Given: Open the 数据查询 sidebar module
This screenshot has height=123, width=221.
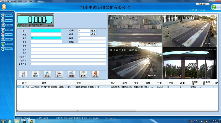Looking at the screenshot, I should [8, 20].
